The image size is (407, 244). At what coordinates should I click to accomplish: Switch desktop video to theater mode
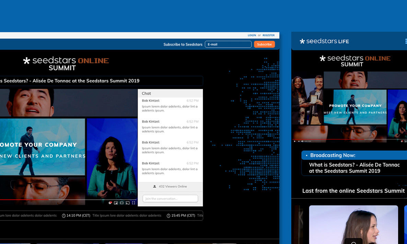(122, 203)
